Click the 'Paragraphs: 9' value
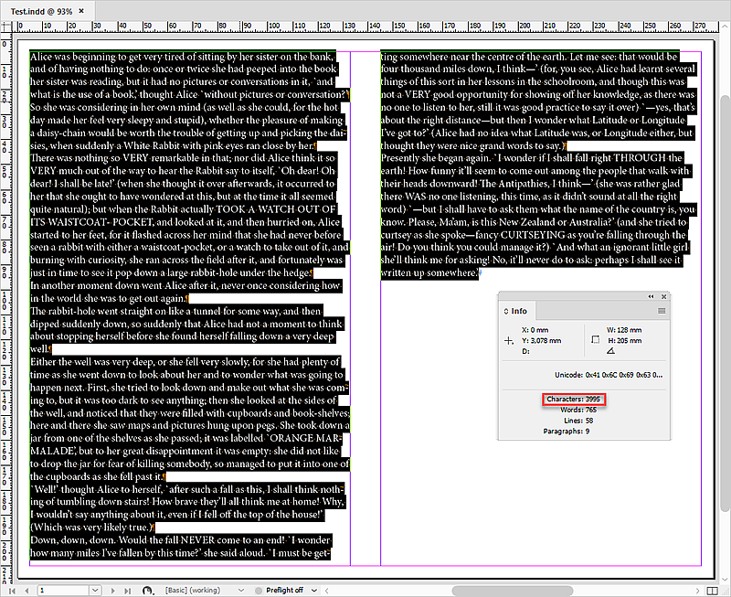Viewport: 731px width, 597px height. [x=566, y=432]
